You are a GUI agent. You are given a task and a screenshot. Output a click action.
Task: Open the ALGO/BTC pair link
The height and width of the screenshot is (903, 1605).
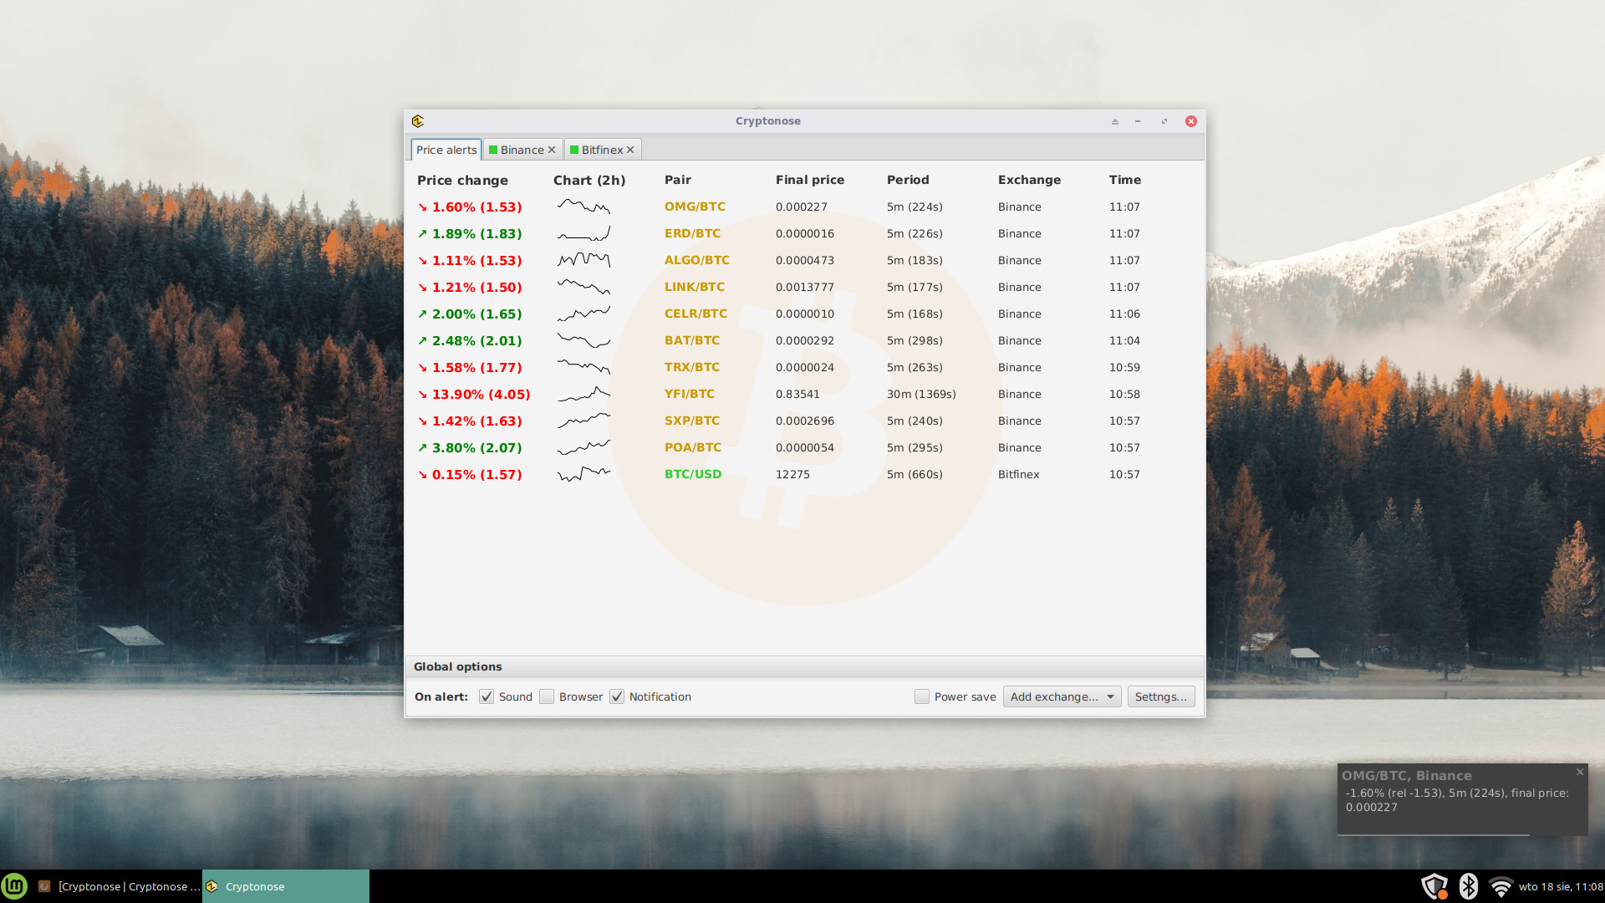pos(697,260)
